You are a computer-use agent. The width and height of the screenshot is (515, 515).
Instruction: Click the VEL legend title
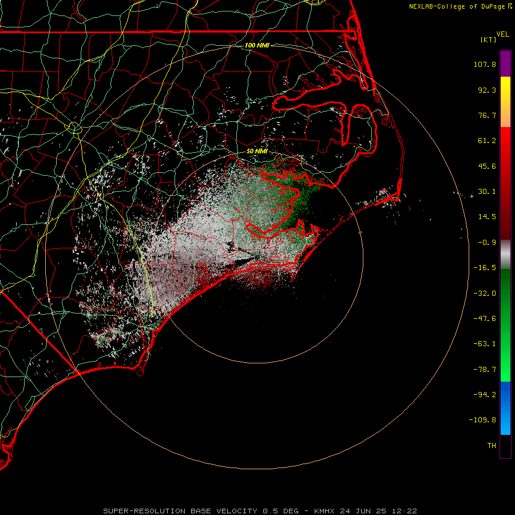pos(502,34)
